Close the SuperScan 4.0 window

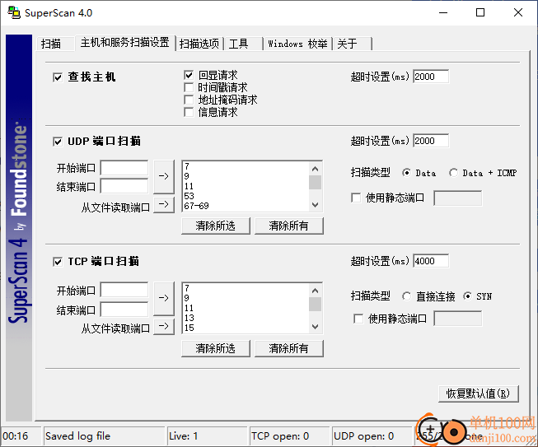[x=518, y=12]
